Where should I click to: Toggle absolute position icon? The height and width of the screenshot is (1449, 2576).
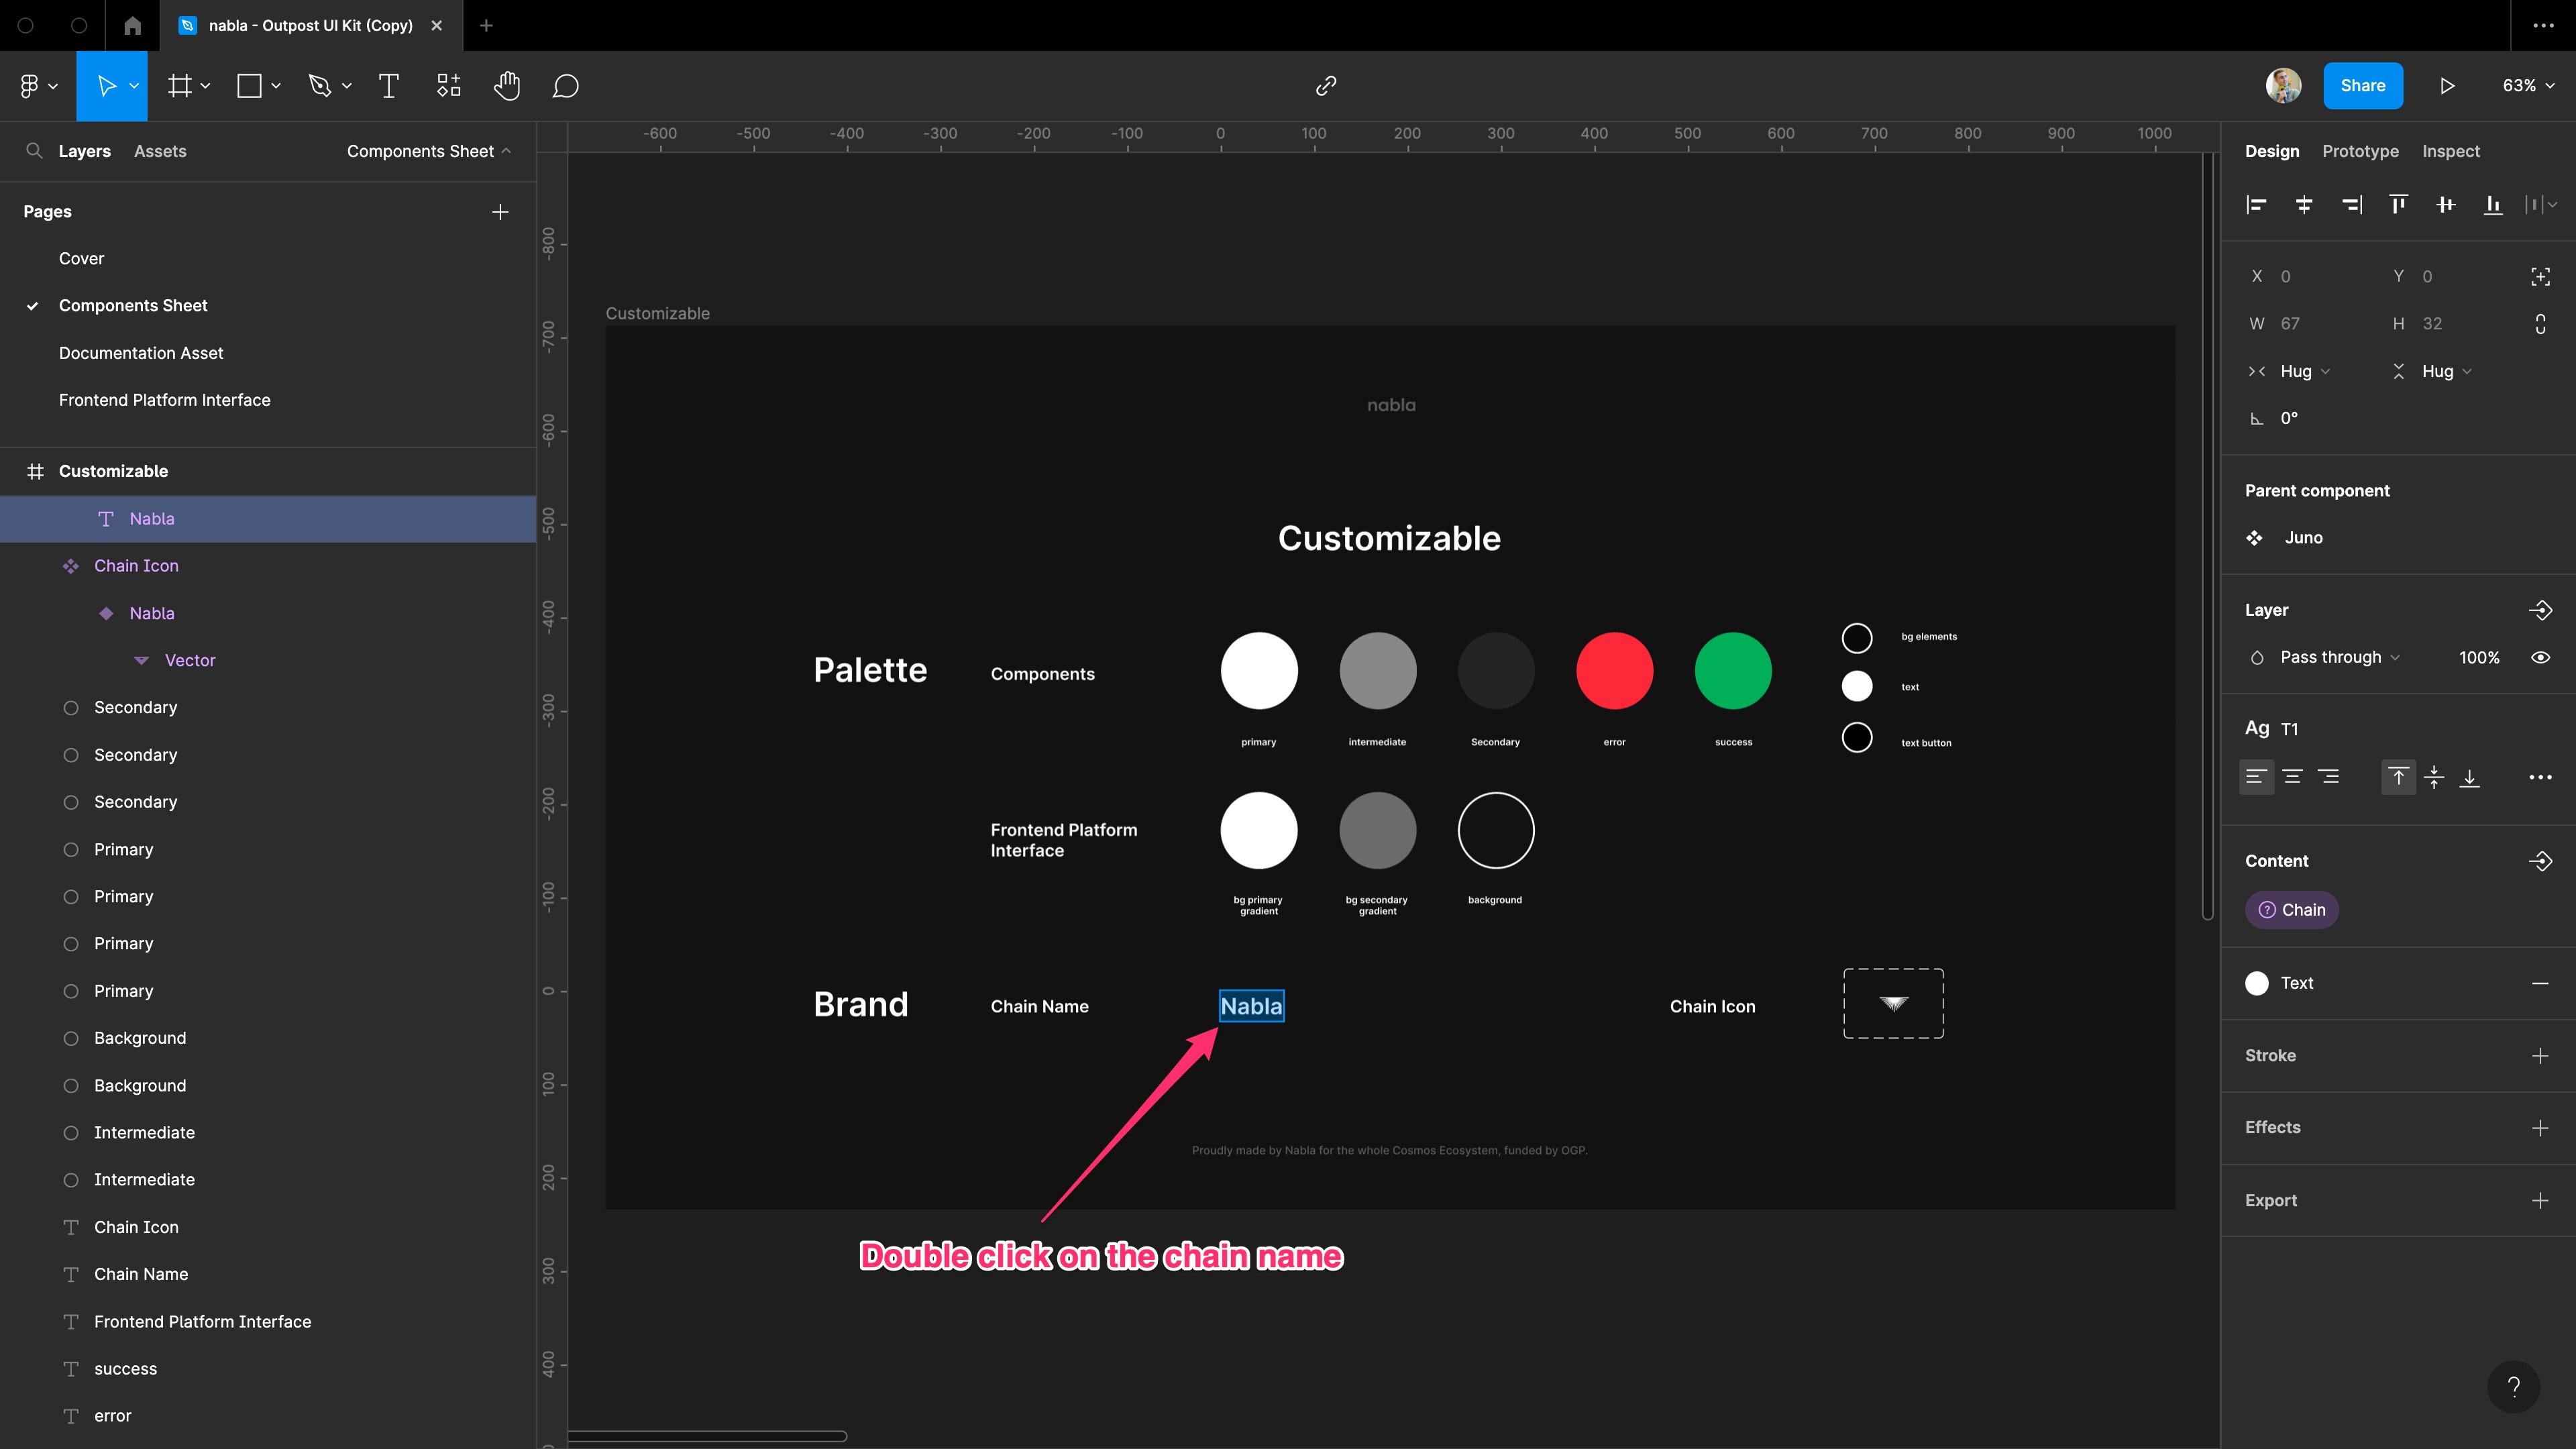click(2540, 277)
